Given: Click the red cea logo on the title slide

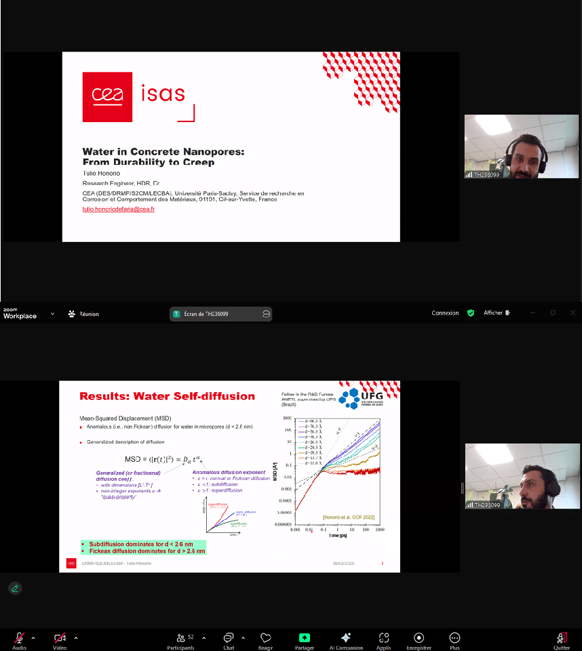Looking at the screenshot, I should tap(107, 97).
